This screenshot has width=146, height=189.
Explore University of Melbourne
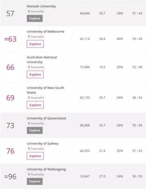tap(35, 44)
